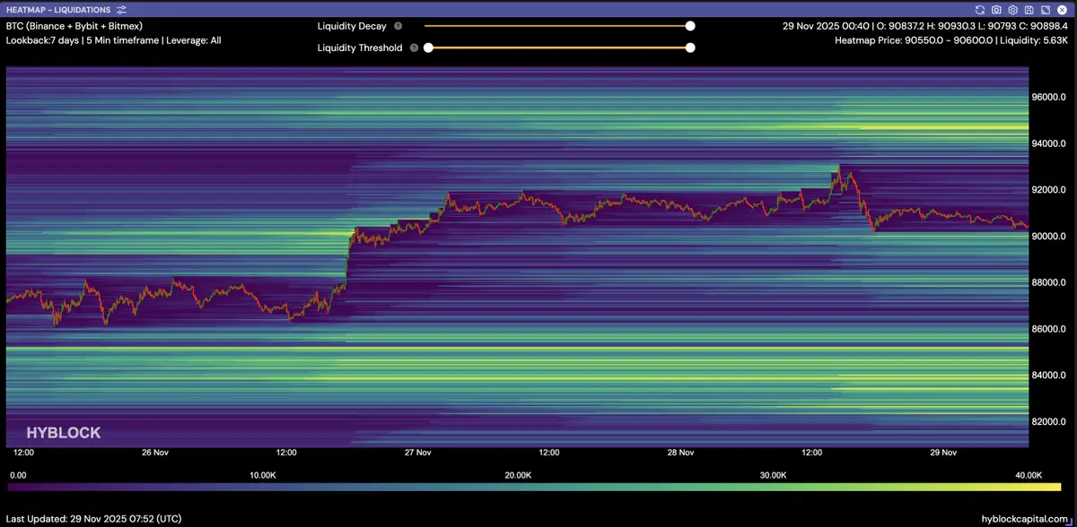Click the Liquidity Threshold help icon

pyautogui.click(x=414, y=48)
